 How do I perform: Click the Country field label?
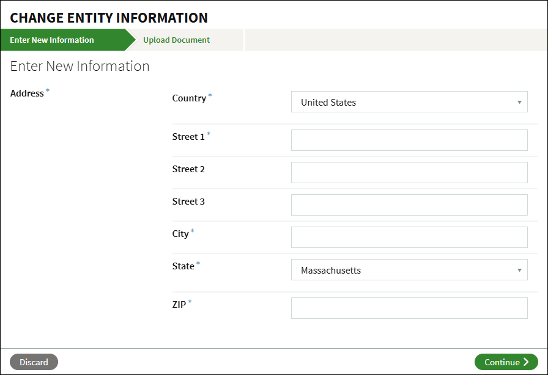[189, 98]
